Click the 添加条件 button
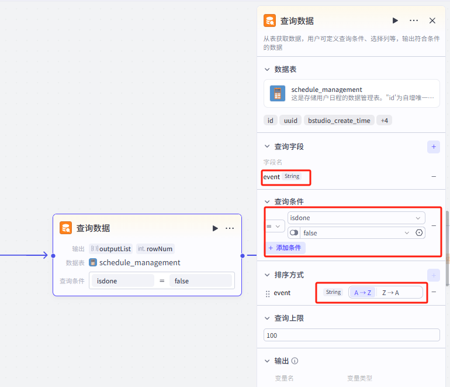This screenshot has height=387, width=450. (x=285, y=248)
